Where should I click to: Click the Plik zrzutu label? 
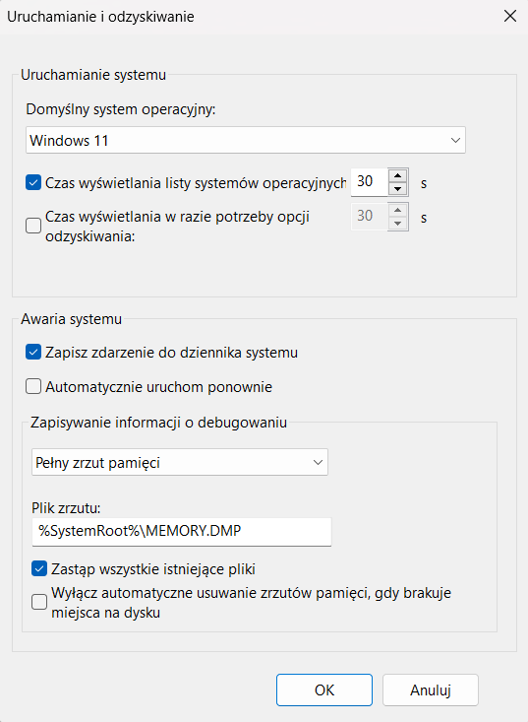66,508
